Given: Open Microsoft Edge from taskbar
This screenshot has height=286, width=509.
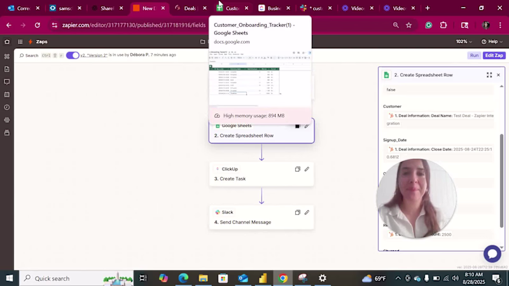Looking at the screenshot, I should coord(183,278).
